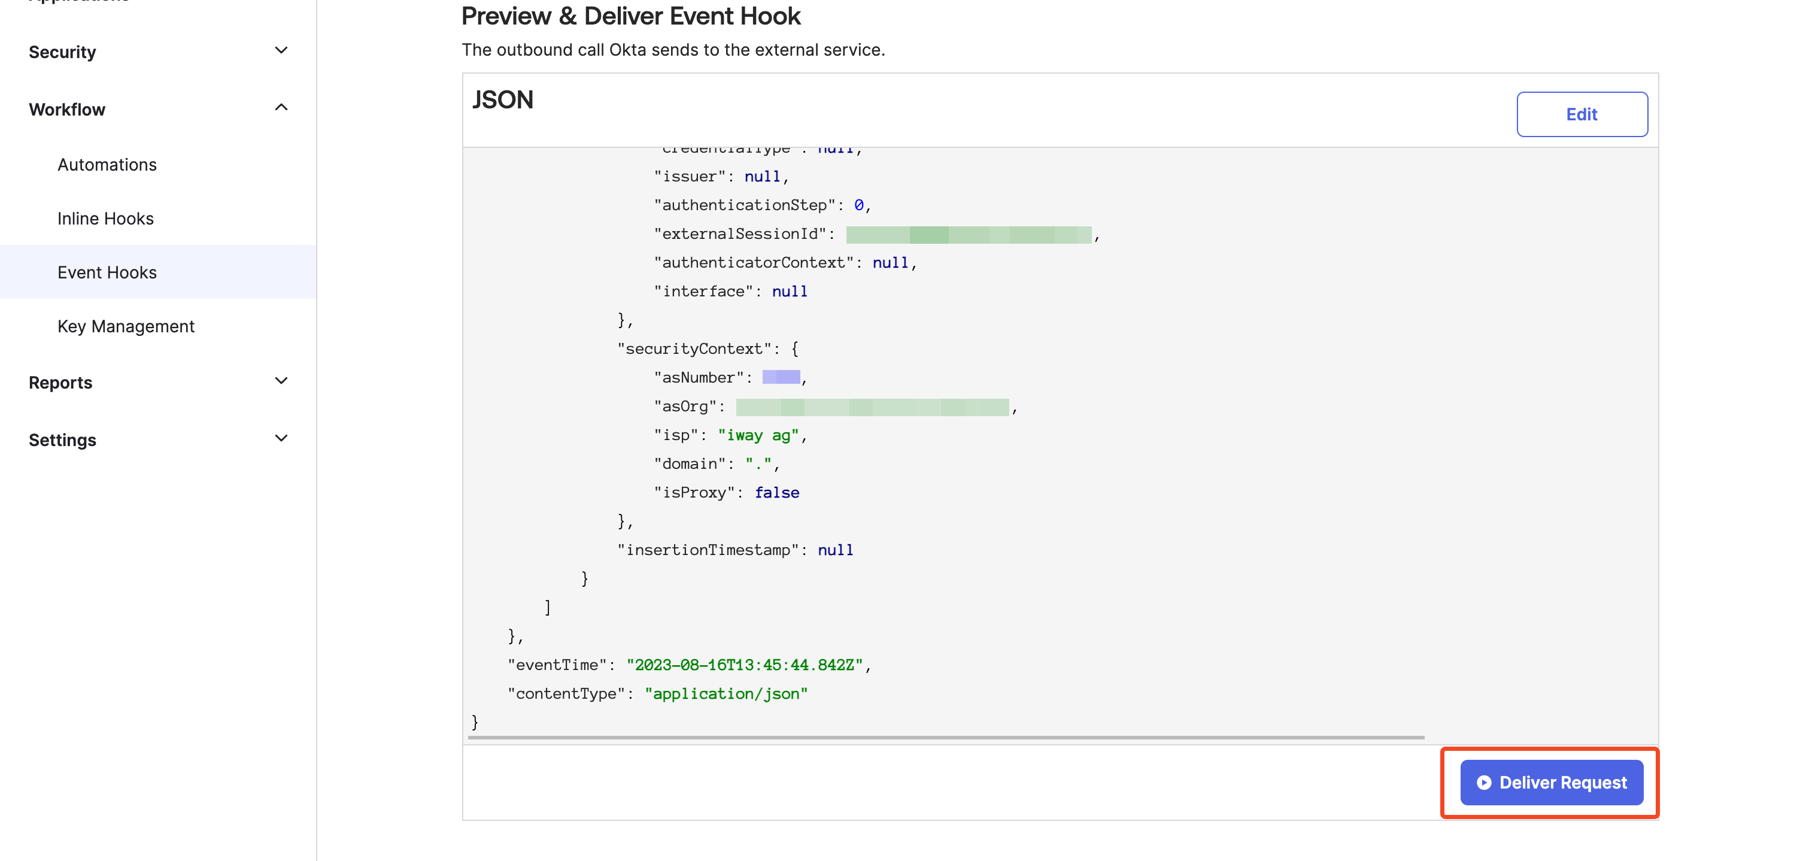This screenshot has width=1803, height=861.
Task: Open Automations in the sidebar
Action: pyautogui.click(x=107, y=165)
